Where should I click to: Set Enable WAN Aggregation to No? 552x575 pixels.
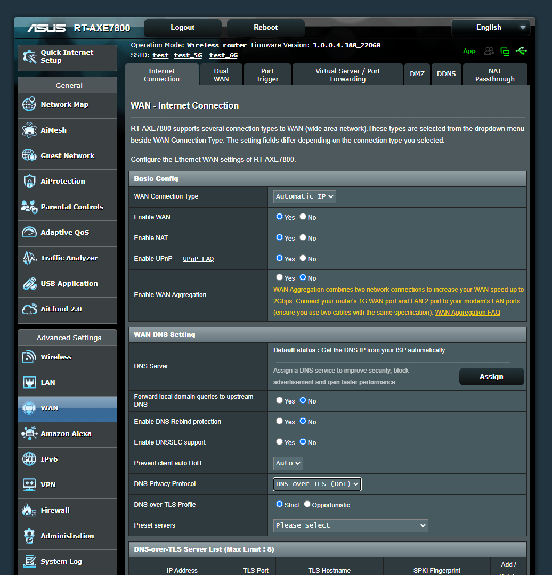point(303,277)
